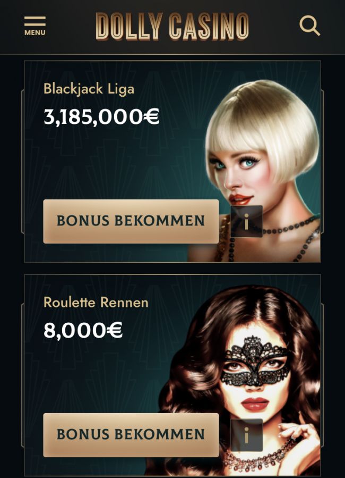
Task: Open info icon for Roulette Rennen
Action: pos(246,435)
